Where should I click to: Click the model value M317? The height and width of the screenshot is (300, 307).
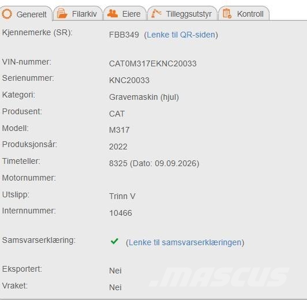tap(119, 130)
